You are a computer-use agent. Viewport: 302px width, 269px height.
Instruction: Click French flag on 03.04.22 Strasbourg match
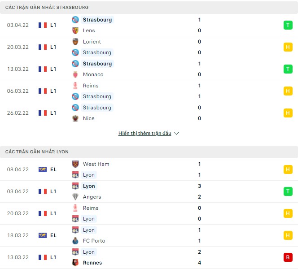click(x=43, y=25)
